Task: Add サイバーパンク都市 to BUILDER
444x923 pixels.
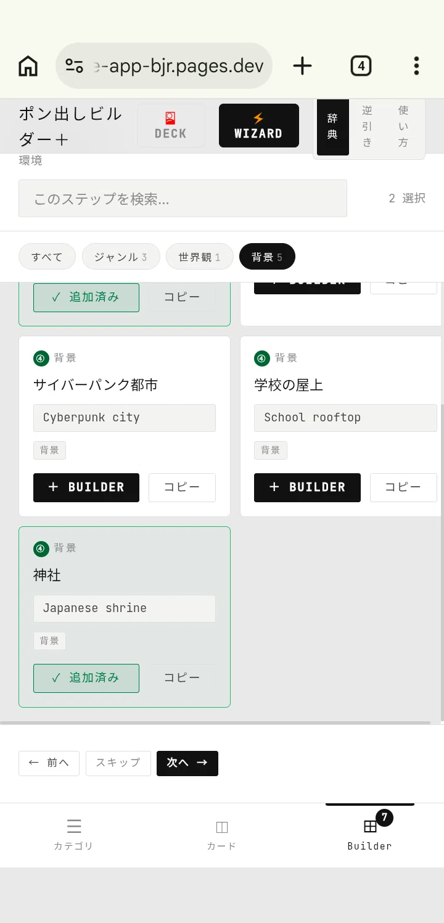Action: [x=86, y=487]
